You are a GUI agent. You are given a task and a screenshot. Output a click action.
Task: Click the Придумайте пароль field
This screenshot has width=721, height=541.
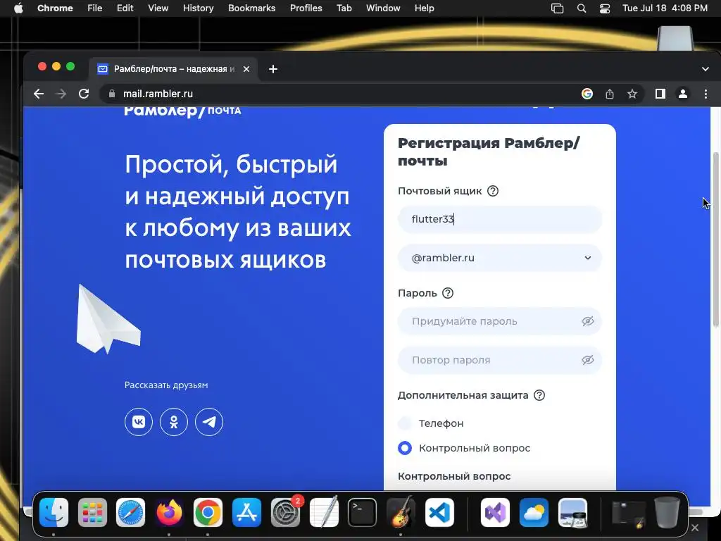tap(500, 321)
